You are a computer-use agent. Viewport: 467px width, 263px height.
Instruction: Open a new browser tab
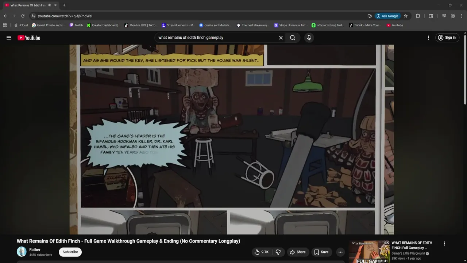64,5
